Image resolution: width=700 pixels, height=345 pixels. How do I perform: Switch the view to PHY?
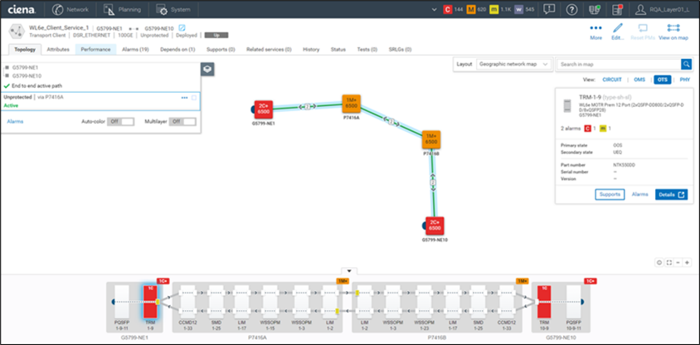tap(685, 80)
